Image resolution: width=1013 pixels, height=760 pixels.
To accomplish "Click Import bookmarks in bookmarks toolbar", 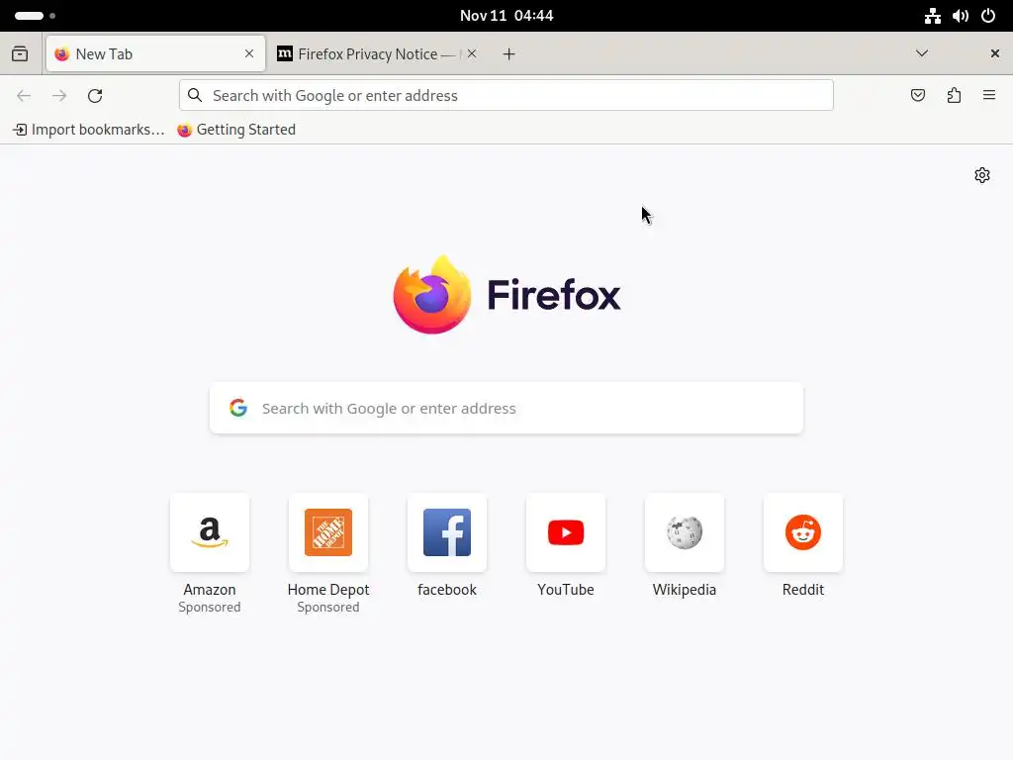I will click(x=88, y=130).
